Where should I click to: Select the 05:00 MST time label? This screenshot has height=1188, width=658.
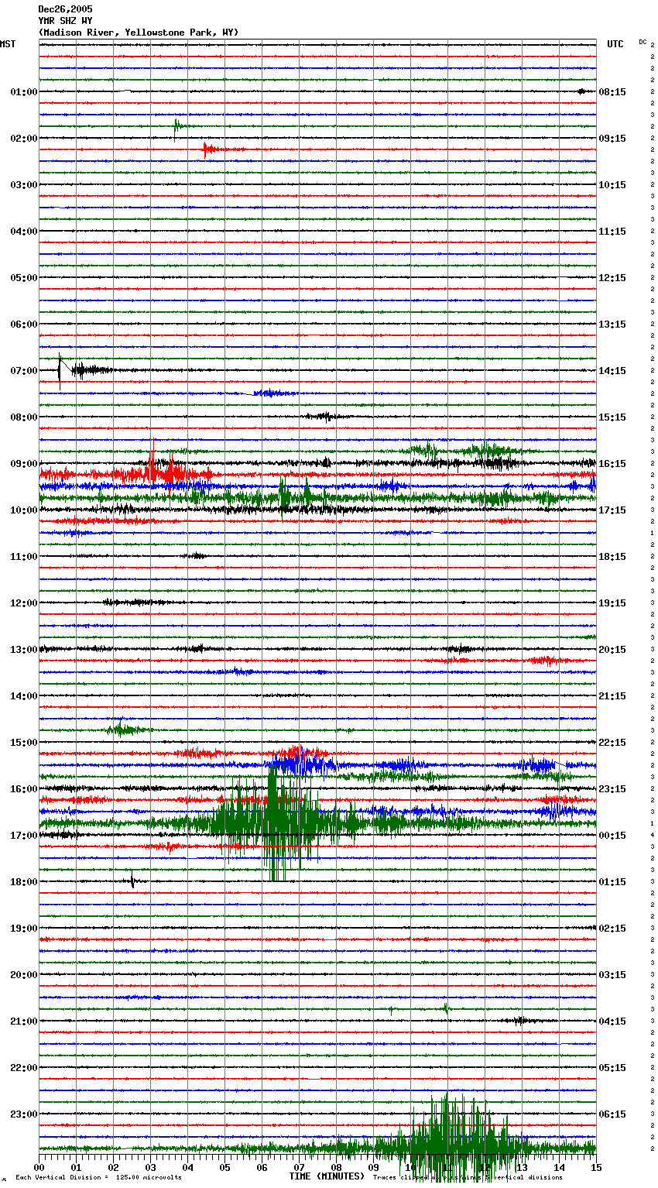[x=24, y=278]
